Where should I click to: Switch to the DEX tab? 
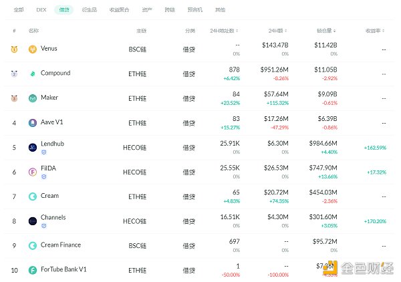[x=41, y=11]
